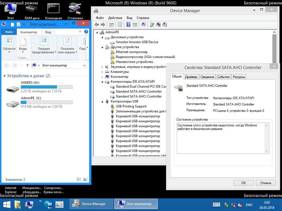Open Компьютер ribbon tab in Explorer

tap(29, 32)
